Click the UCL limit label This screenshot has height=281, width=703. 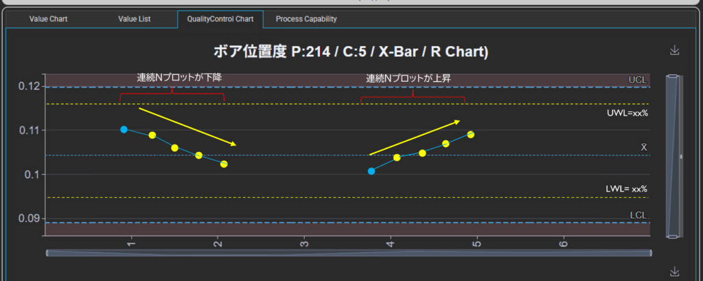[x=637, y=80]
